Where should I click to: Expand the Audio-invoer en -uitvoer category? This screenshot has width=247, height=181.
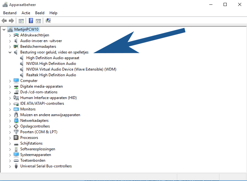10,41
